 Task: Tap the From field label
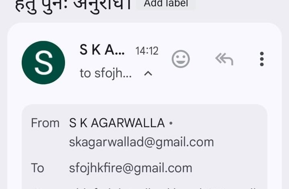[45, 123]
